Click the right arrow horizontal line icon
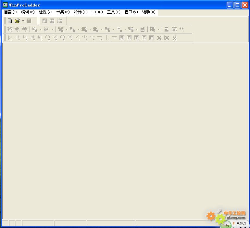The width and height of the screenshot is (250, 228). click(x=114, y=37)
